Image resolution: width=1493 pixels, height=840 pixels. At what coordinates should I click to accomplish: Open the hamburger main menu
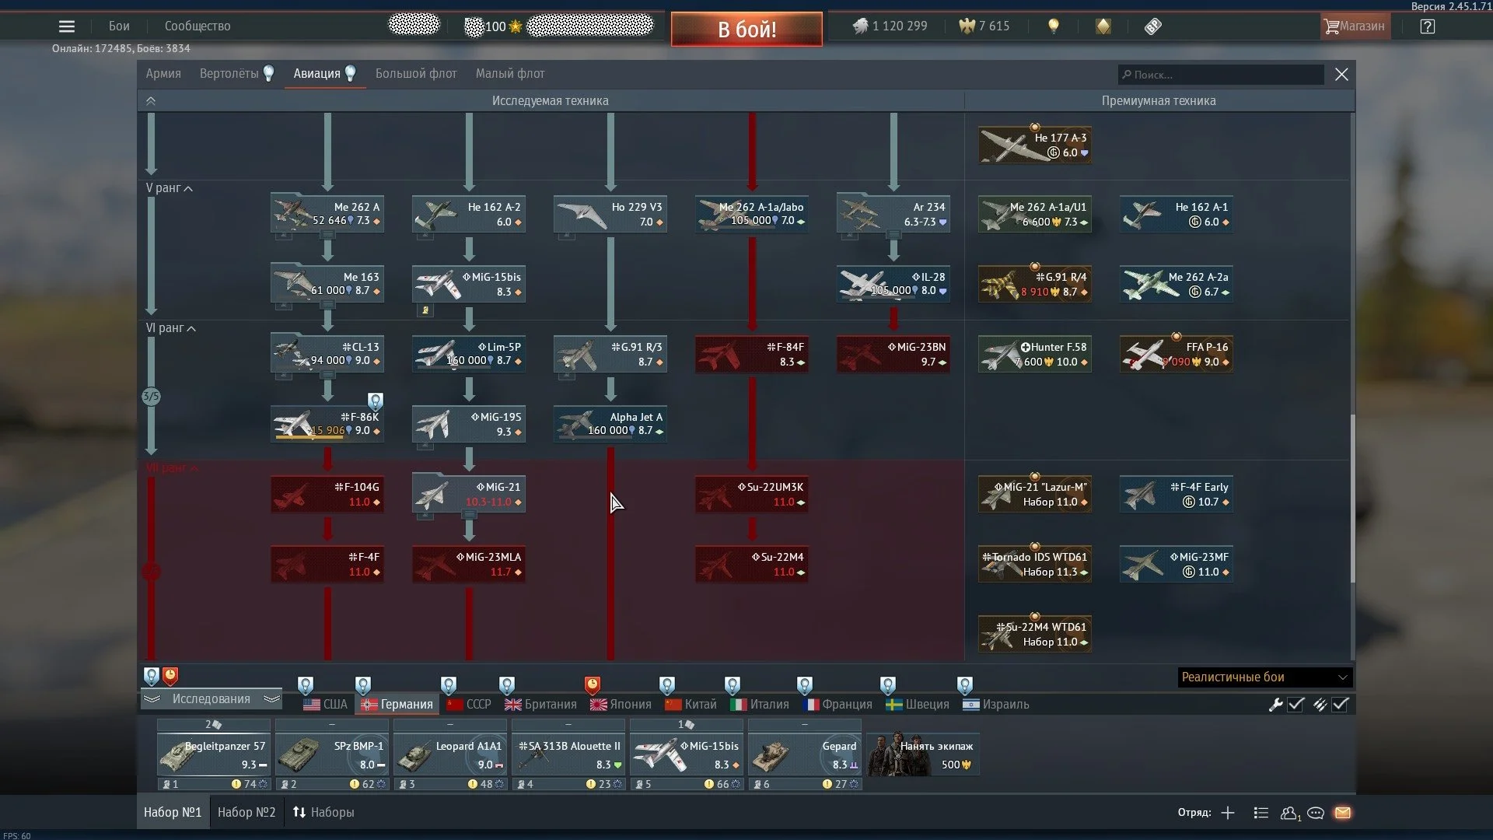(67, 26)
